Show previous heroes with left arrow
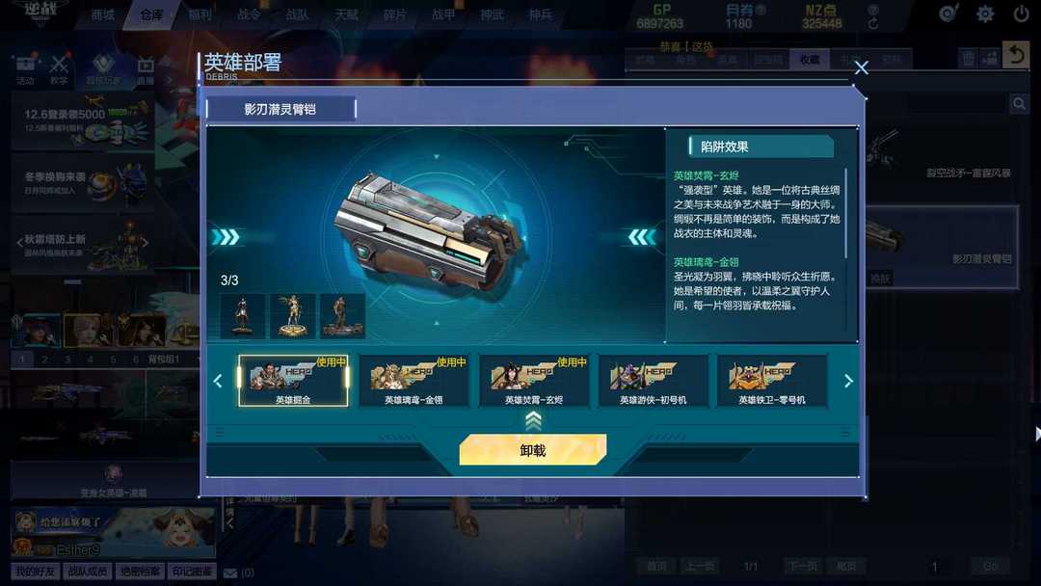 pyautogui.click(x=218, y=381)
